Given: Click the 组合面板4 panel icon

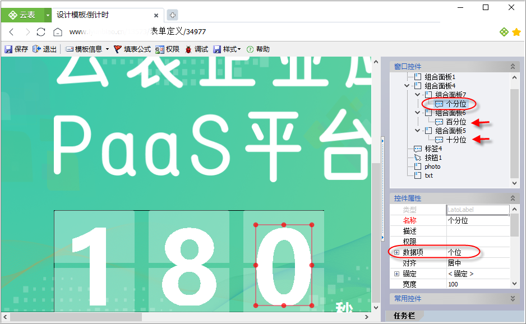Looking at the screenshot, I should (418, 86).
